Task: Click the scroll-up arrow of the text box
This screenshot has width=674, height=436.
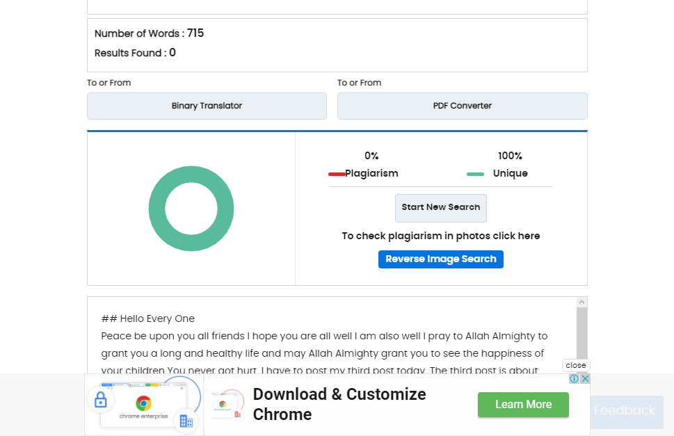Action: click(581, 302)
